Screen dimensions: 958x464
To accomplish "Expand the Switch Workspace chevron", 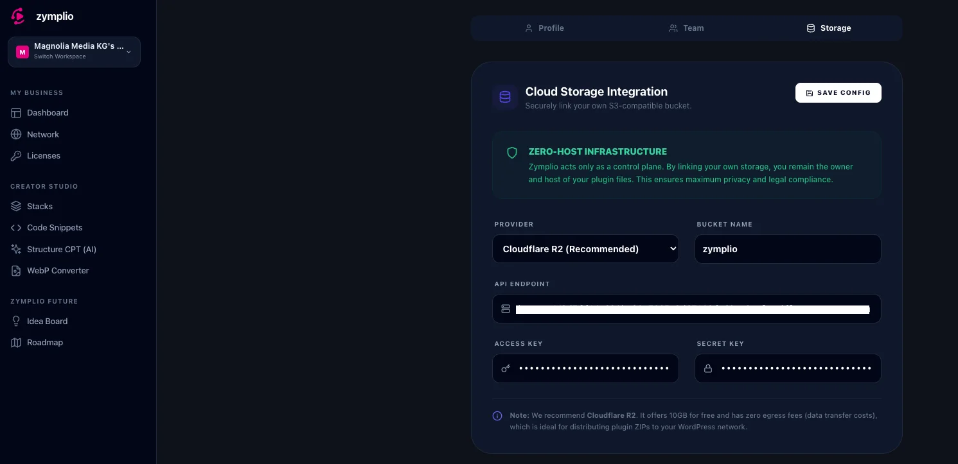I will coord(128,52).
